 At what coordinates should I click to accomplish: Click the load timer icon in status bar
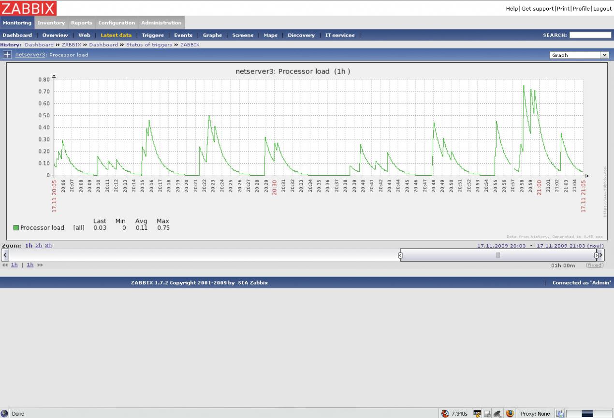click(445, 414)
